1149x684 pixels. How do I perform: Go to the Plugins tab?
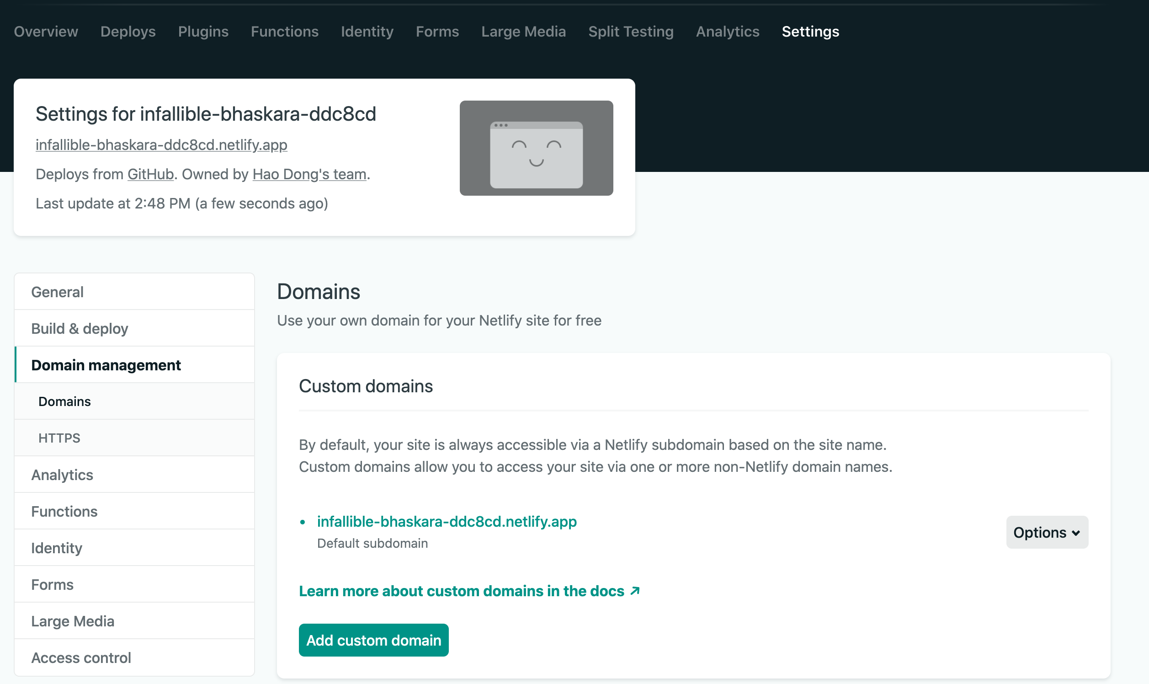click(x=203, y=32)
